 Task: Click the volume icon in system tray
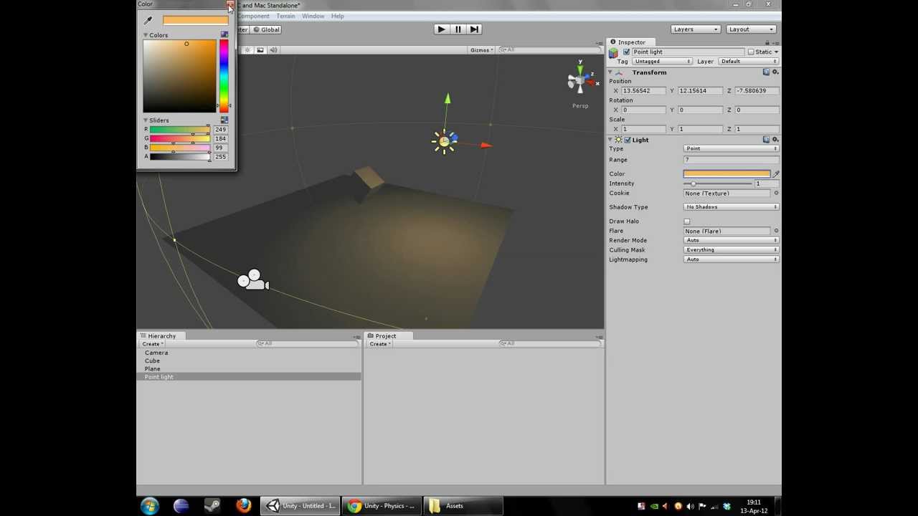pos(690,507)
